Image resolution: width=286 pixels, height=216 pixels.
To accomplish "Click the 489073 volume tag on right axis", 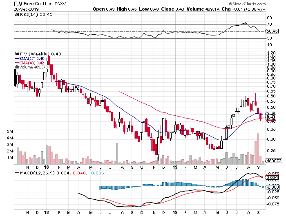I will pos(273,161).
